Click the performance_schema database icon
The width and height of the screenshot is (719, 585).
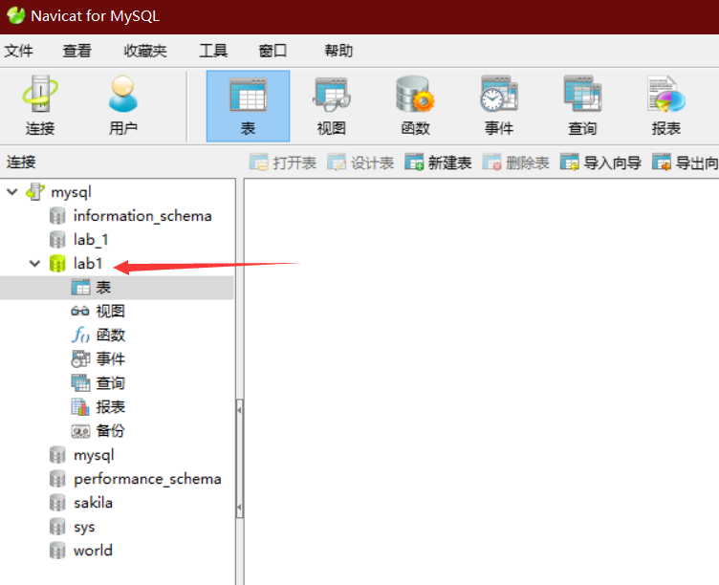(57, 479)
